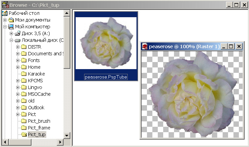Expand the DISTR folder node
The height and width of the screenshot is (147, 249).
click(x=18, y=47)
